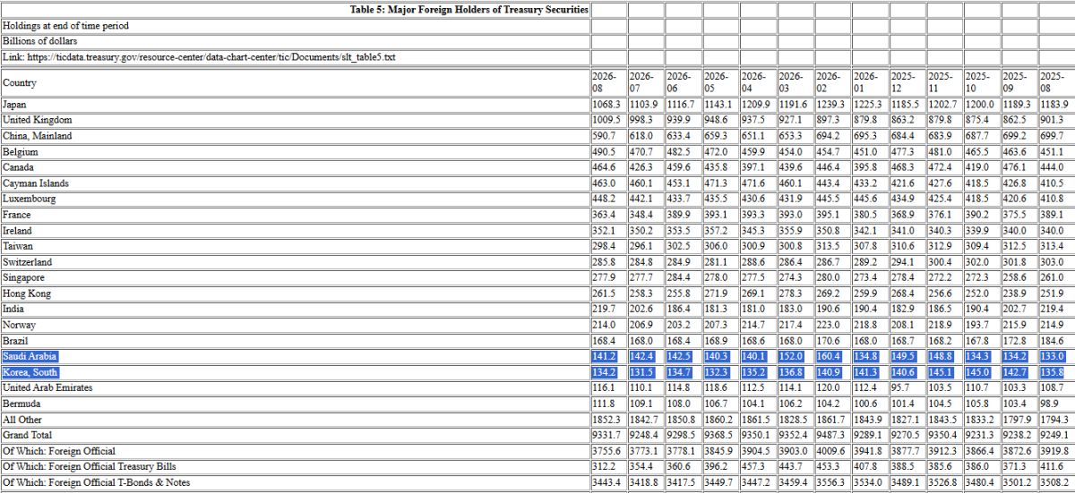Select the 'Holdings at end of time period' cell

point(295,26)
